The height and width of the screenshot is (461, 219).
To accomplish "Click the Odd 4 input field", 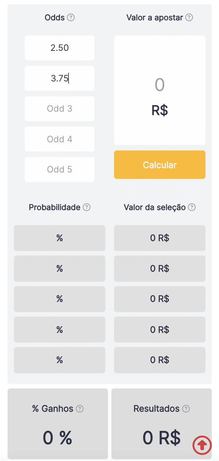I will [x=59, y=139].
